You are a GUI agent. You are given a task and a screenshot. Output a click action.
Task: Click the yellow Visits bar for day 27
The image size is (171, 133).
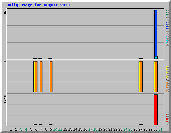(x=139, y=76)
